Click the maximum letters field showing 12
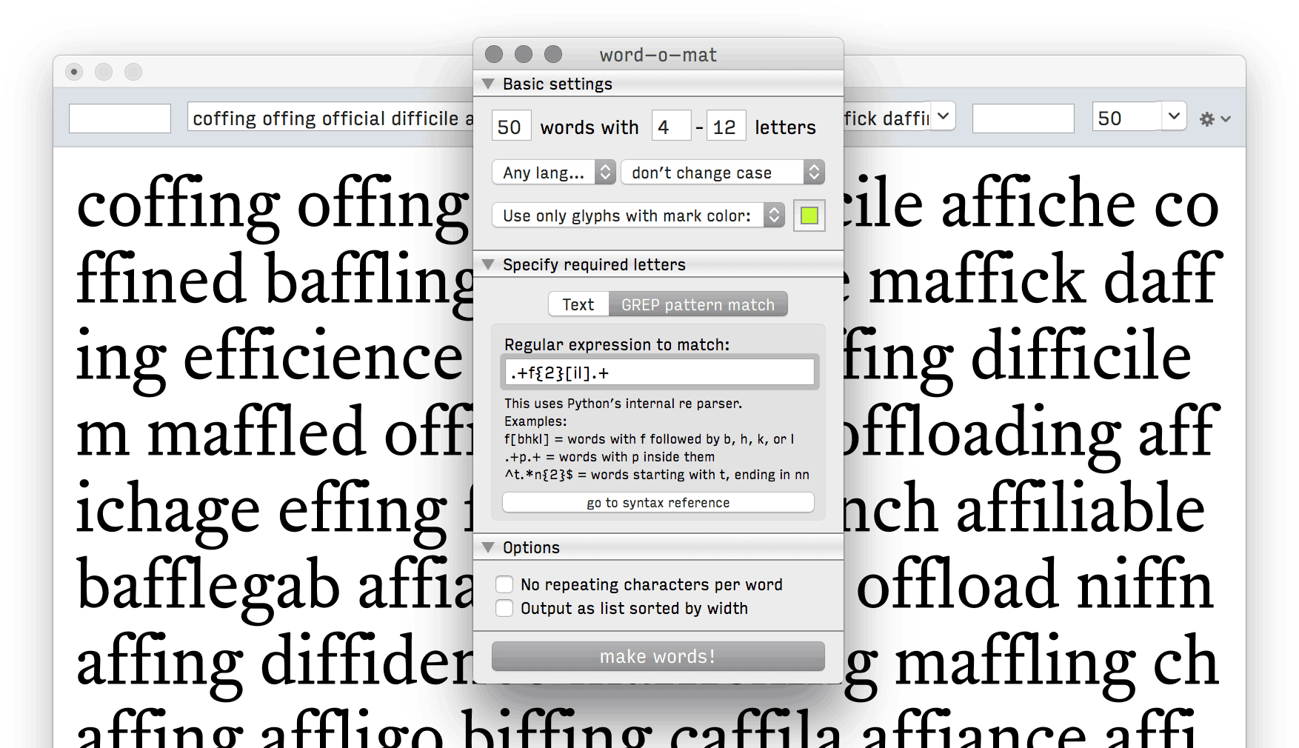This screenshot has height=748, width=1299. click(726, 127)
